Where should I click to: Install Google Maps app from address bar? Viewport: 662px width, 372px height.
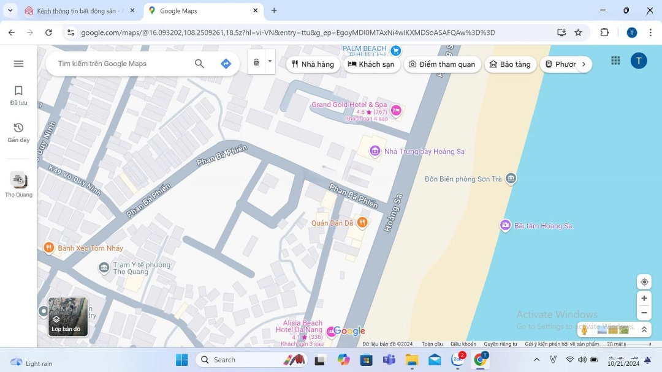(x=561, y=32)
